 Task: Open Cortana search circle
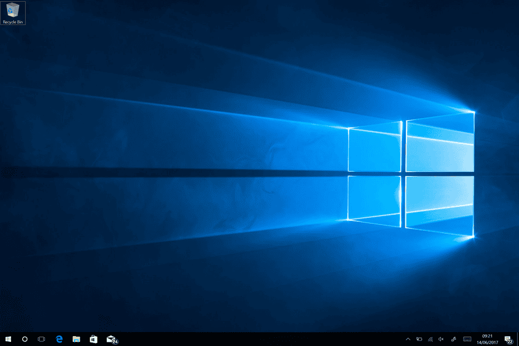click(25, 338)
